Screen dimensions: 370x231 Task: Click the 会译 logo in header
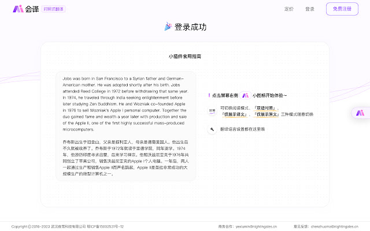click(27, 9)
